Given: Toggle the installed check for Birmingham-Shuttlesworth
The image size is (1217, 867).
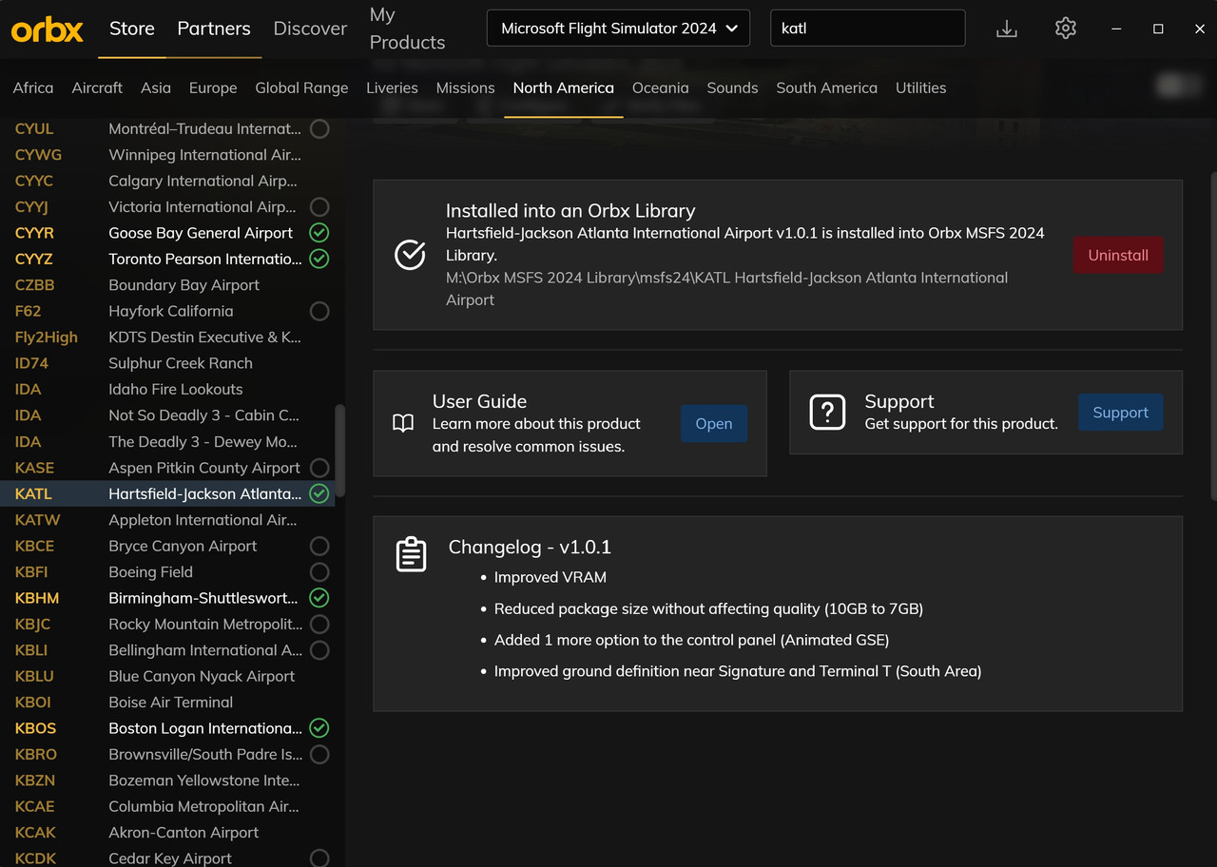Looking at the screenshot, I should point(319,598).
